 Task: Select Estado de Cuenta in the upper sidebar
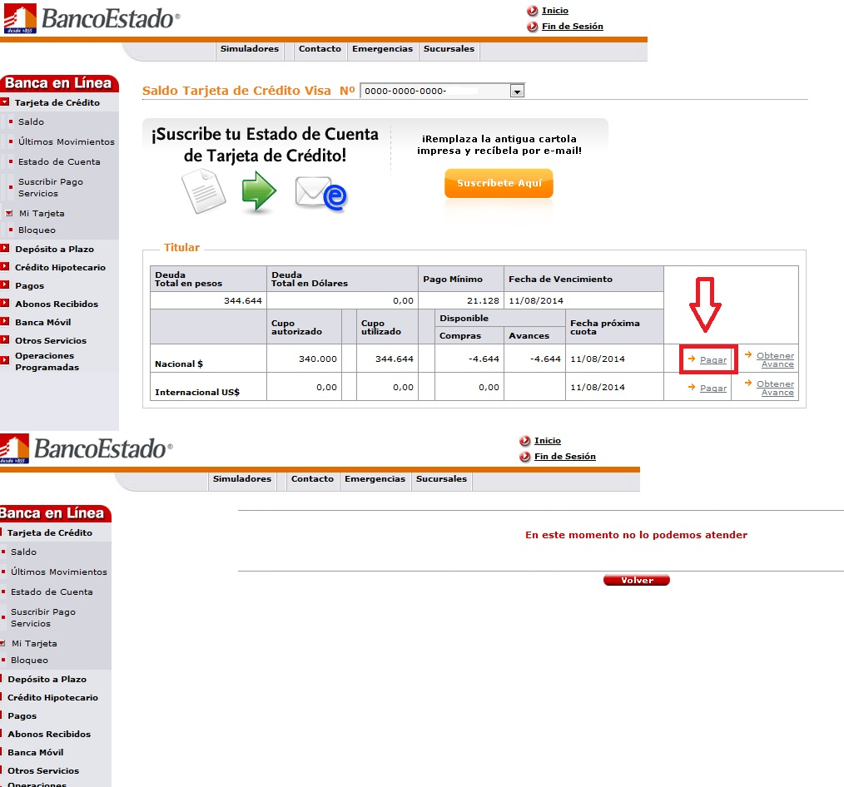coord(59,162)
